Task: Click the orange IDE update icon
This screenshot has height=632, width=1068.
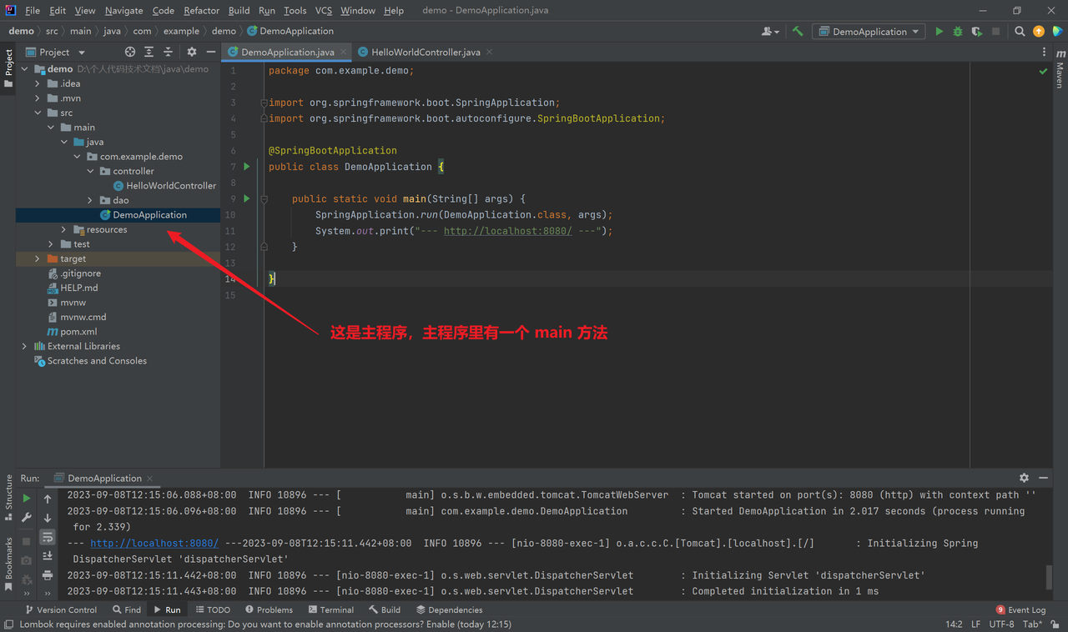Action: point(1039,32)
